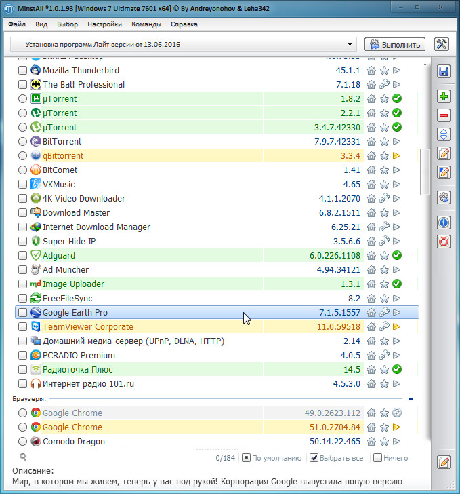This screenshot has width=460, height=494.
Task: Click the blue info icon in sidebar
Action: coord(444,223)
